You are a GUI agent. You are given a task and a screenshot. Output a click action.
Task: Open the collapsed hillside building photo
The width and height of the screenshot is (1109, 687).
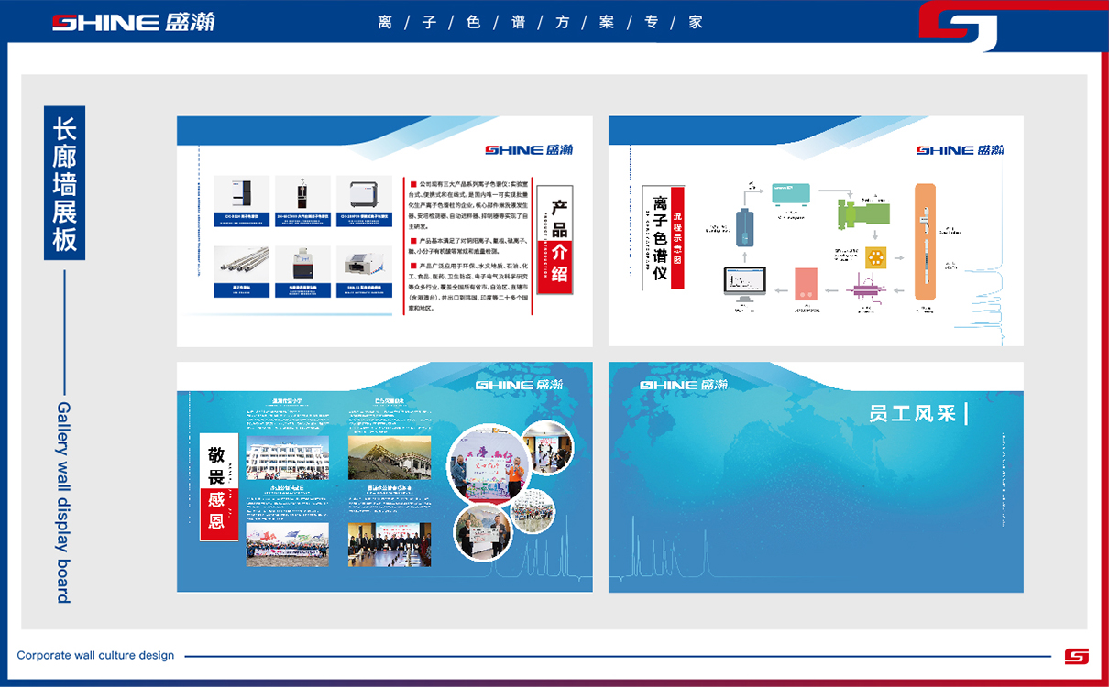[389, 457]
